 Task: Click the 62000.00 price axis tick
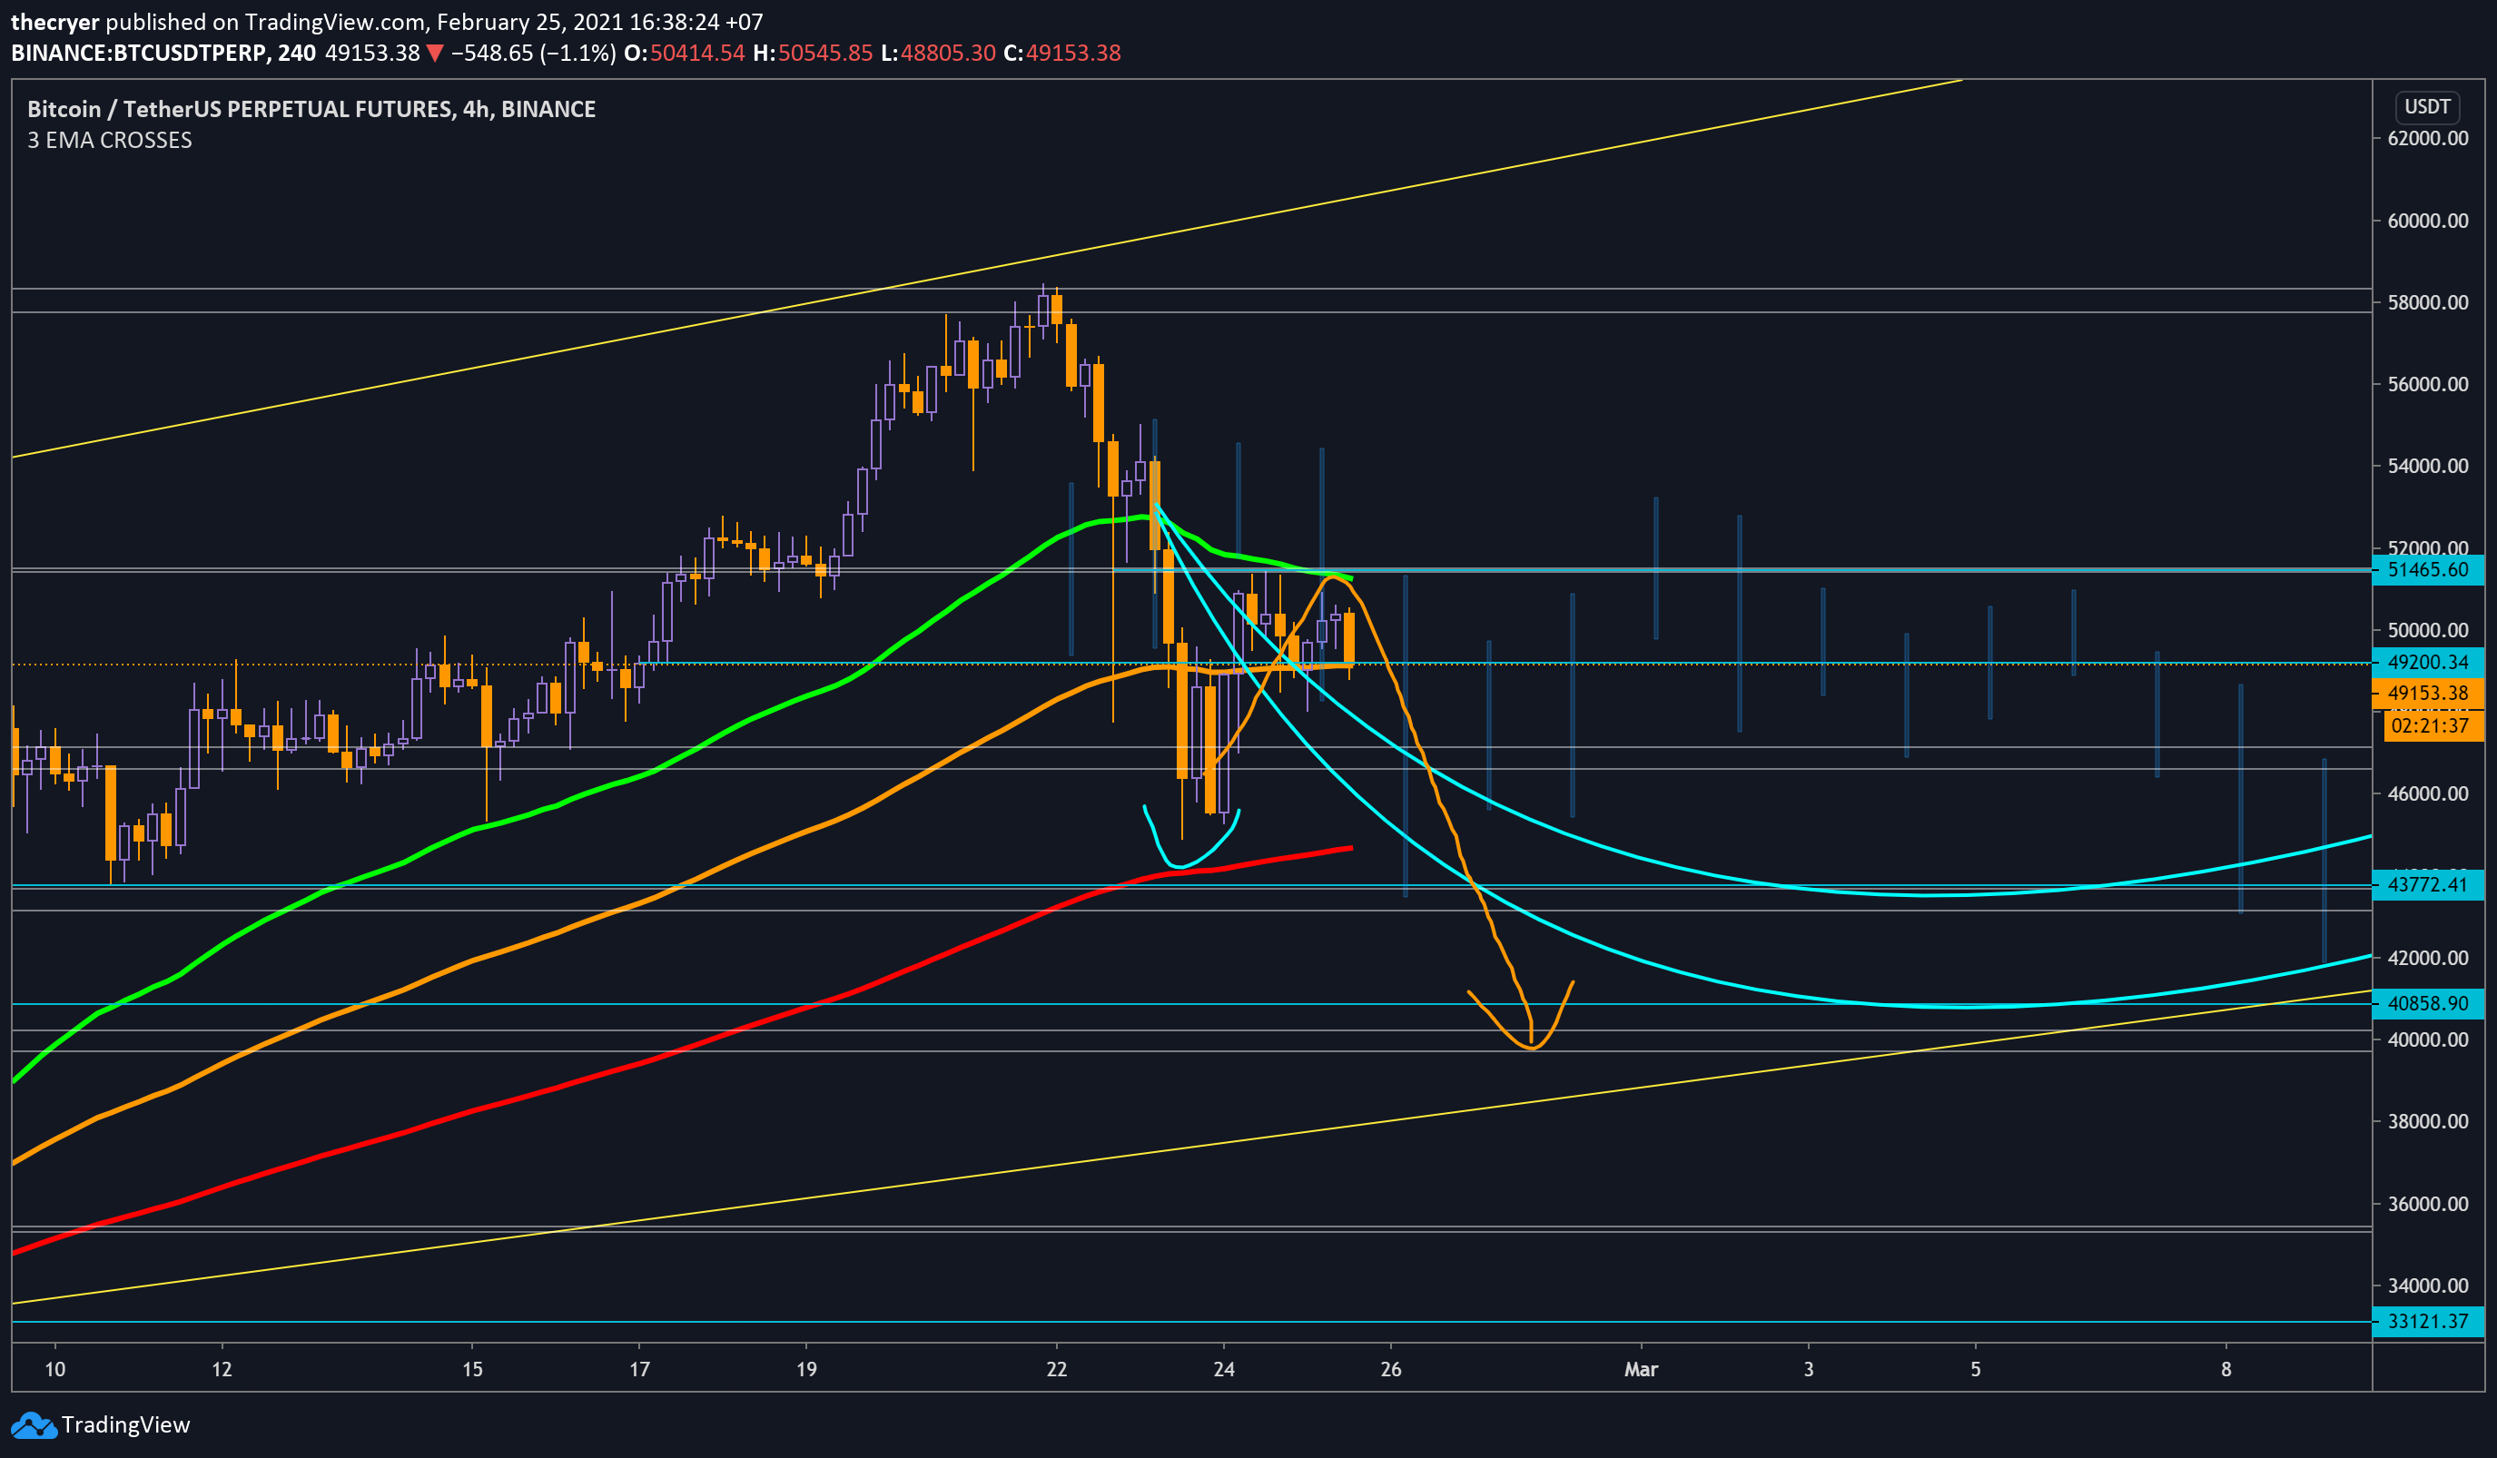tap(2428, 139)
